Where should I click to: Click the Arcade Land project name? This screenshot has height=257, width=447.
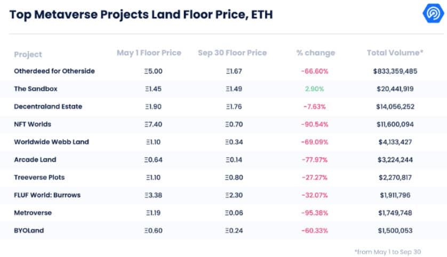35,160
